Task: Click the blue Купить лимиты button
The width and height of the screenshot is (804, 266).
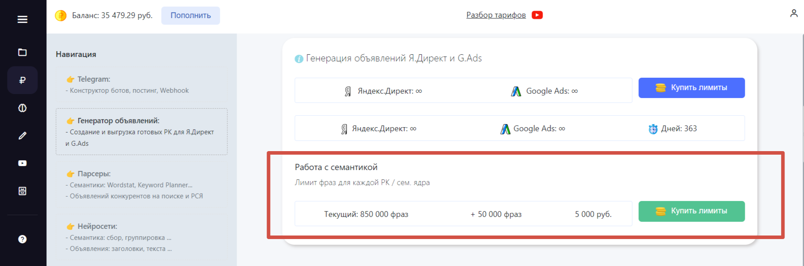Action: tap(691, 88)
